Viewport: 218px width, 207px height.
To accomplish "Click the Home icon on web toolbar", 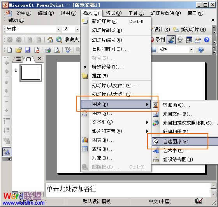I will [50, 40].
